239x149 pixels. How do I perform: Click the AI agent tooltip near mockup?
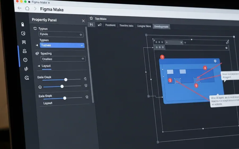point(230,76)
